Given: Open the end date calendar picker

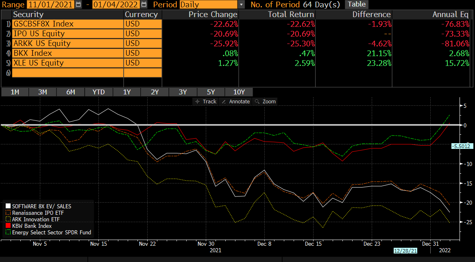Looking at the screenshot, I should click(x=144, y=5).
